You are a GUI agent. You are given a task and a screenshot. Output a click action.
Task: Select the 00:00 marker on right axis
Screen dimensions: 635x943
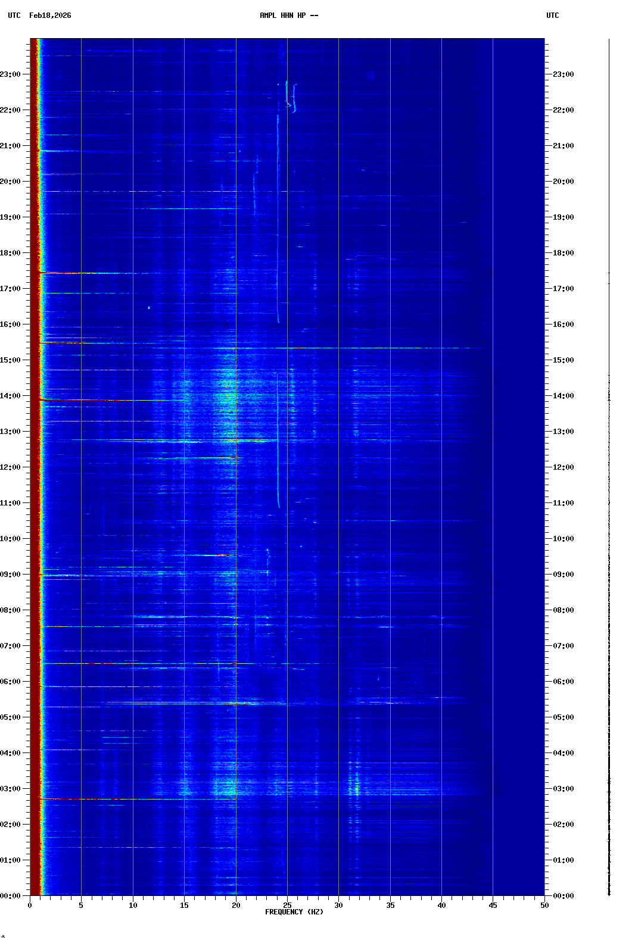click(x=563, y=896)
